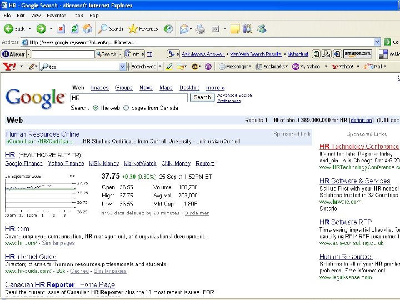Open the Disclaimer link
The width and height of the screenshot is (400, 300).
pyautogui.click(x=197, y=213)
